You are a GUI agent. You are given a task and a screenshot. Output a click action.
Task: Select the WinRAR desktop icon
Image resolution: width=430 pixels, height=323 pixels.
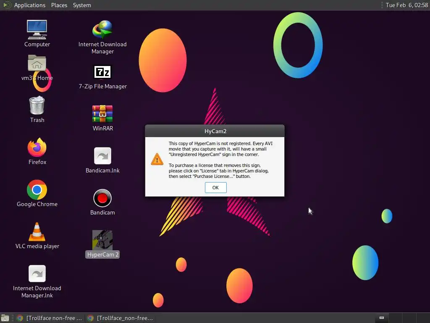[102, 114]
